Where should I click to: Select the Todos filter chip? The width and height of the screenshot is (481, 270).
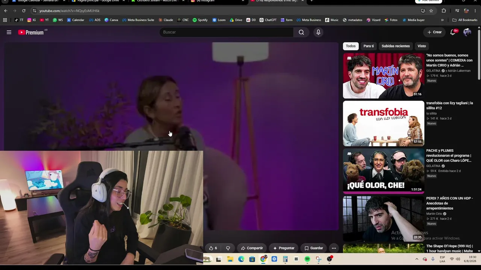[351, 46]
